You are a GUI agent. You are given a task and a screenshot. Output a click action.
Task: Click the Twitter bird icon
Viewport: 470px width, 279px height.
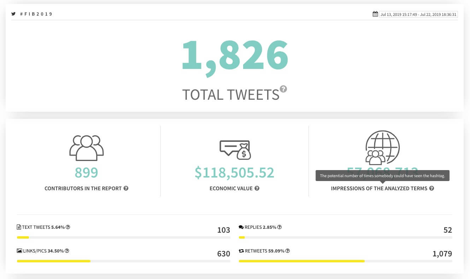tap(13, 14)
